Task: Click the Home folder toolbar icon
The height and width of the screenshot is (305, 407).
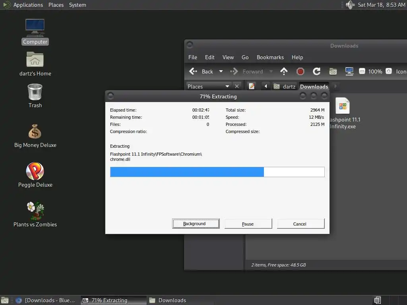Action: pyautogui.click(x=333, y=71)
